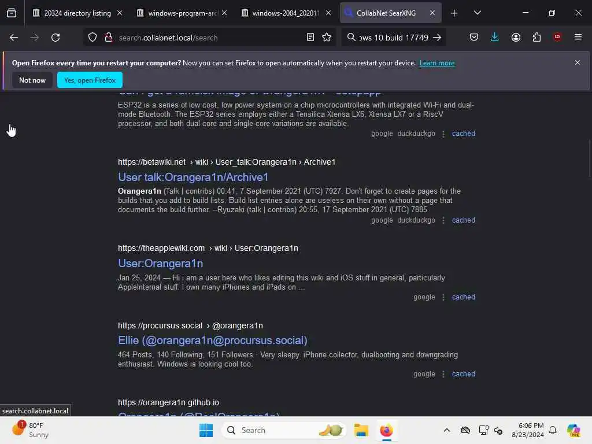Click the browser search box text
The height and width of the screenshot is (444, 592).
pyautogui.click(x=394, y=38)
